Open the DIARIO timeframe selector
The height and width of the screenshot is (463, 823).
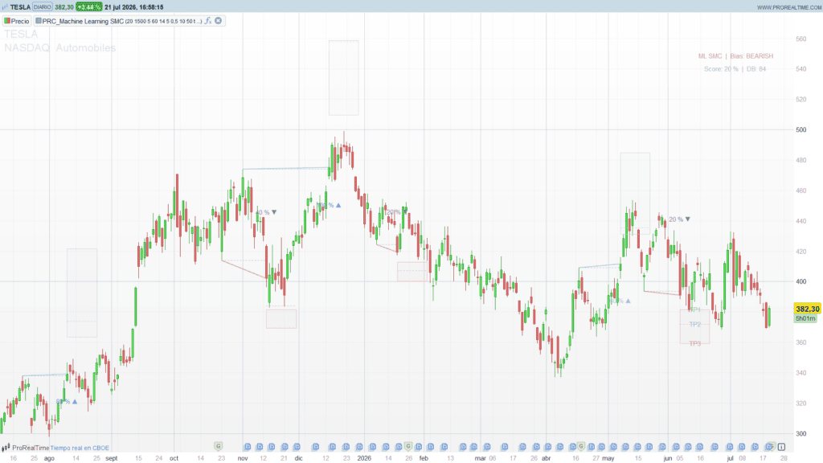[42, 6]
